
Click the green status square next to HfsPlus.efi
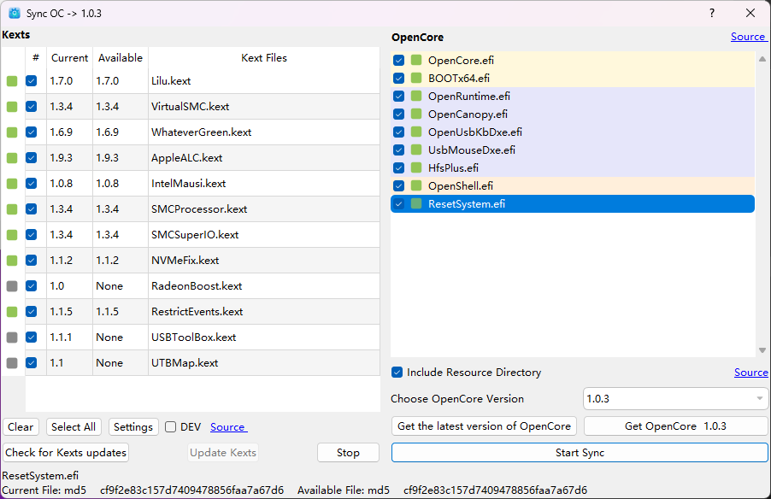(x=416, y=168)
